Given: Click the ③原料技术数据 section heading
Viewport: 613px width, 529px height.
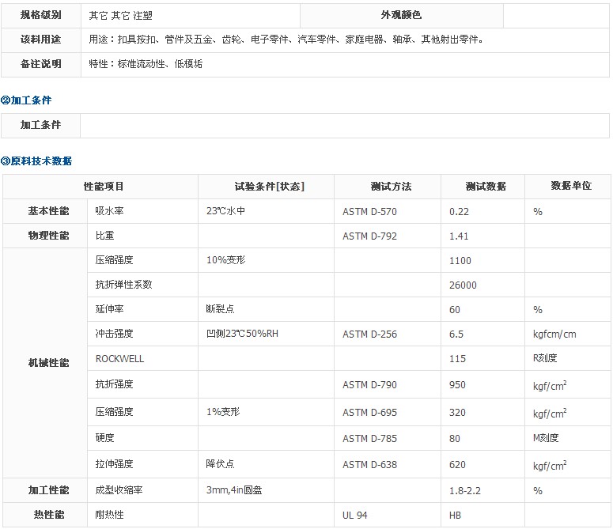Looking at the screenshot, I should [36, 161].
